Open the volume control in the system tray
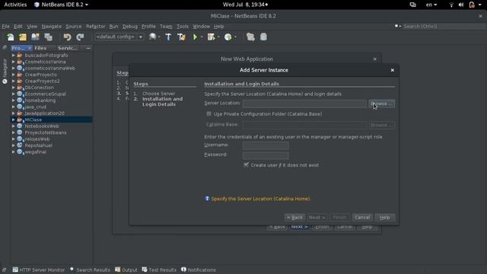 [461, 5]
